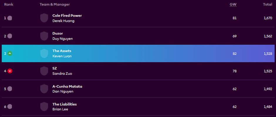Open the Duzor team page
Image resolution: width=276 pixels, height=117 pixels.
tap(58, 33)
